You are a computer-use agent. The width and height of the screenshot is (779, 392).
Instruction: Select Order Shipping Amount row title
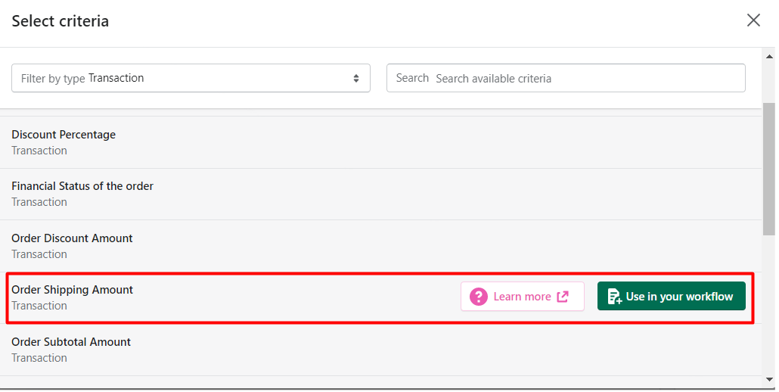click(x=72, y=290)
